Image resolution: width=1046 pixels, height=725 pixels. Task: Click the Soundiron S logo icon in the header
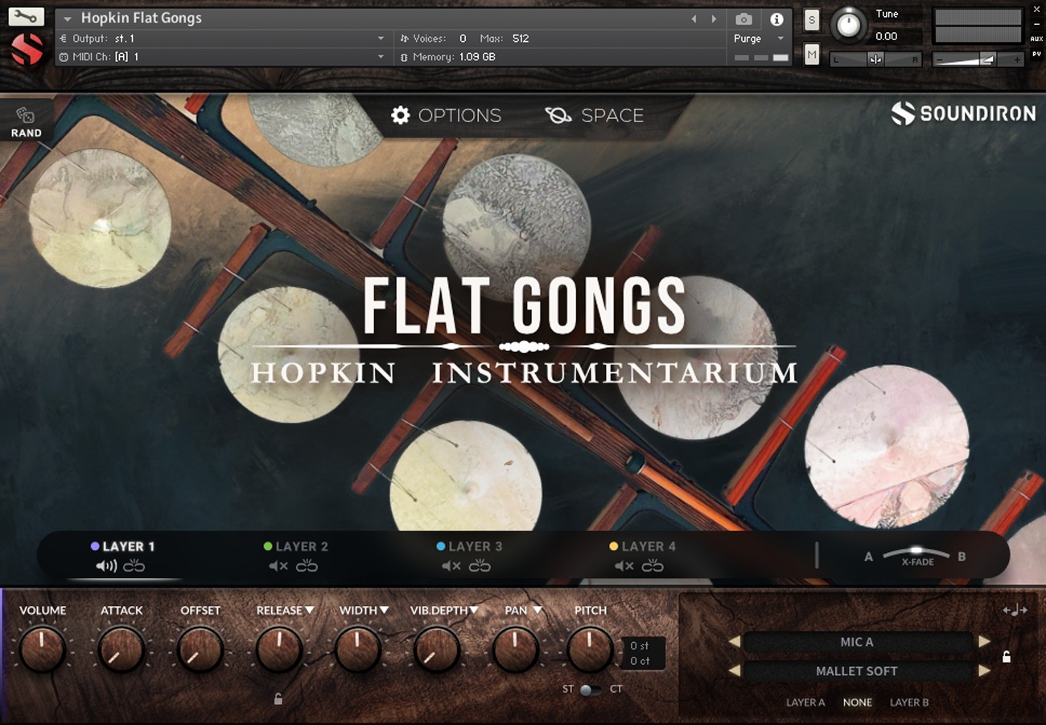(x=27, y=50)
